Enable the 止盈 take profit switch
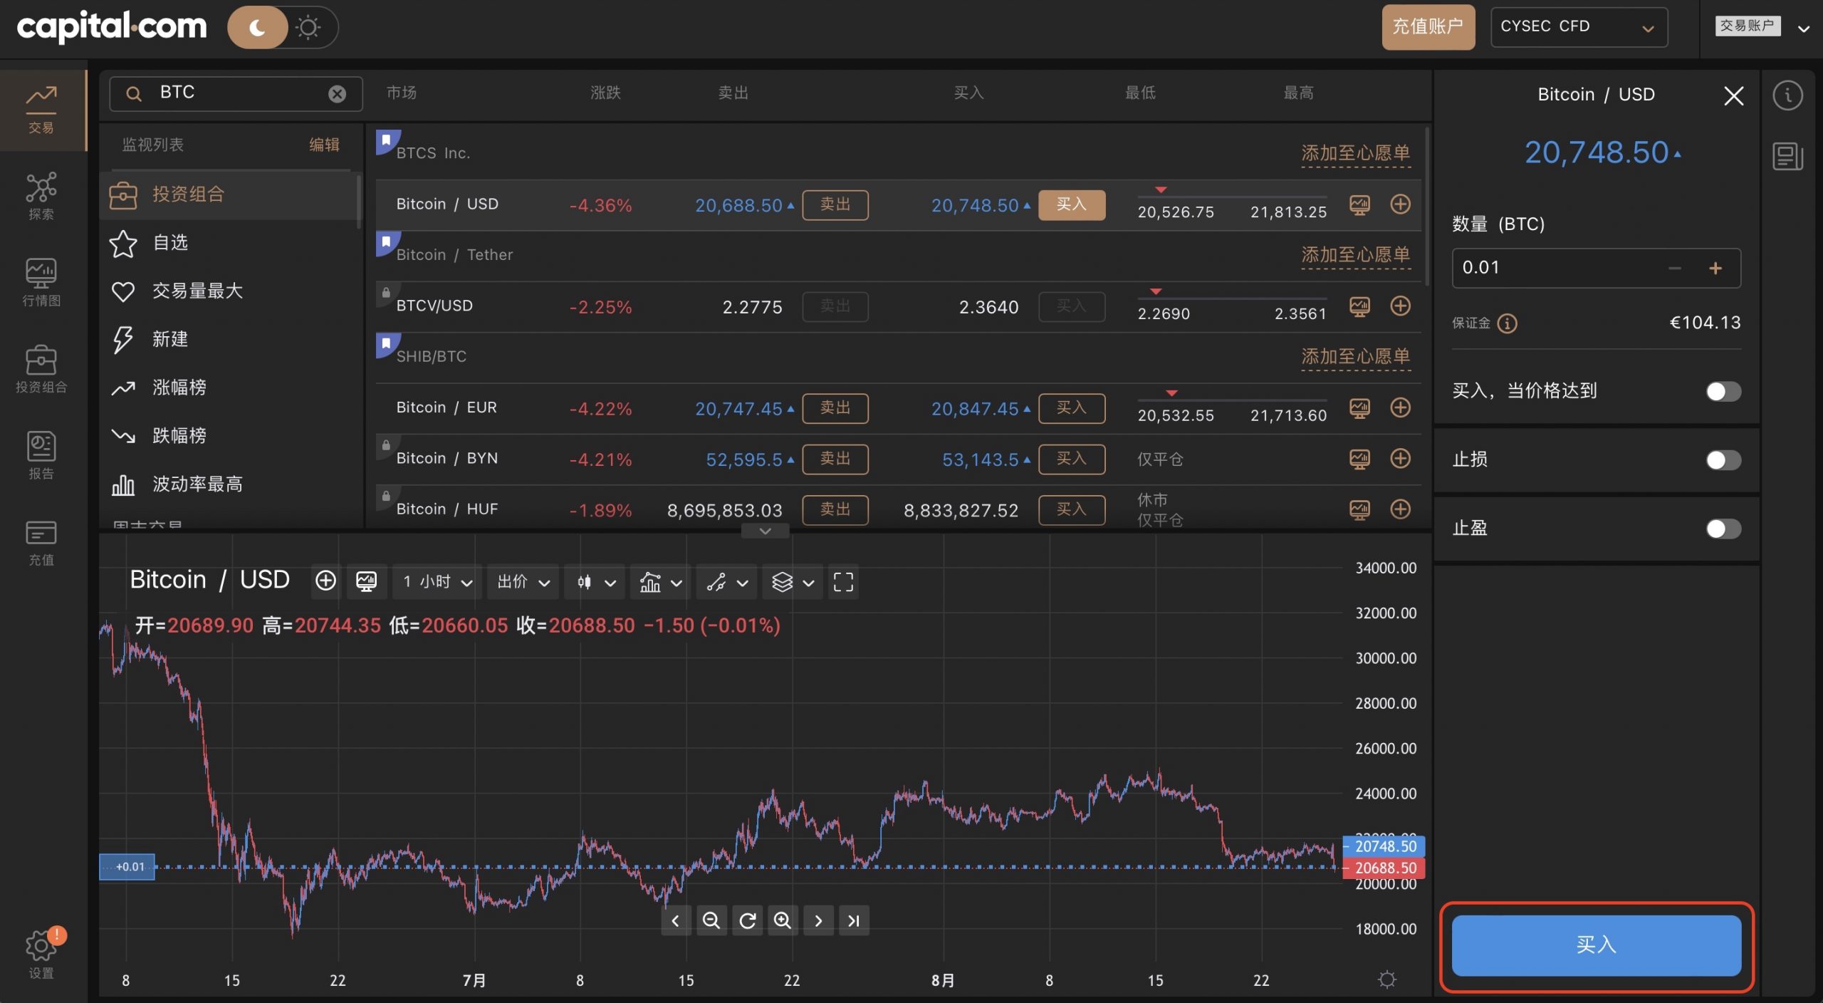The width and height of the screenshot is (1823, 1003). pyautogui.click(x=1723, y=529)
